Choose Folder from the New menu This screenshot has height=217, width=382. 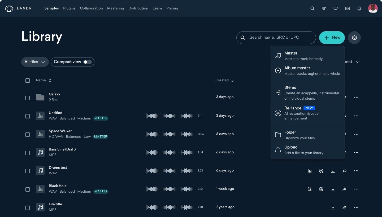click(x=308, y=135)
